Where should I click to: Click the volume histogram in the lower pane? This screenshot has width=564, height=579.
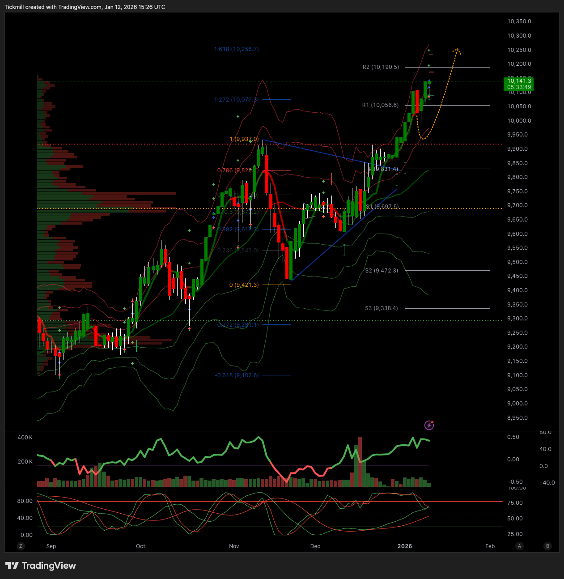pos(224,482)
